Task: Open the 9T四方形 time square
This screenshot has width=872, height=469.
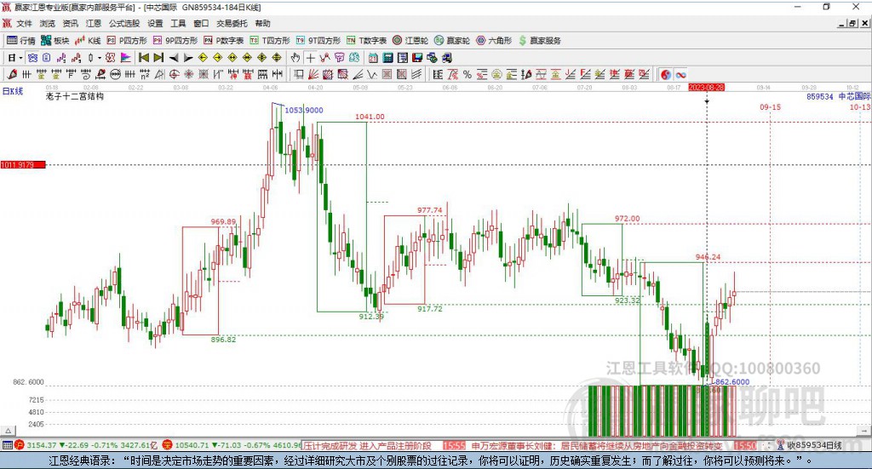Action: tap(318, 41)
